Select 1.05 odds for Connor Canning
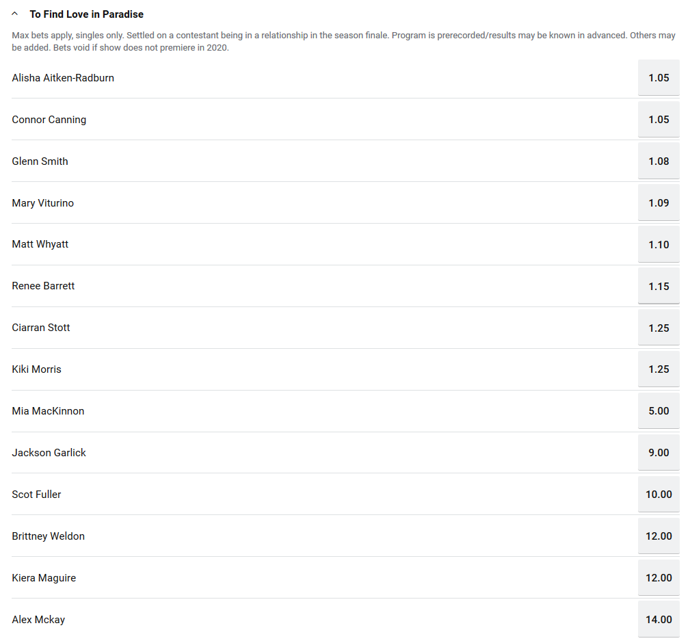This screenshot has width=690, height=643. 658,120
